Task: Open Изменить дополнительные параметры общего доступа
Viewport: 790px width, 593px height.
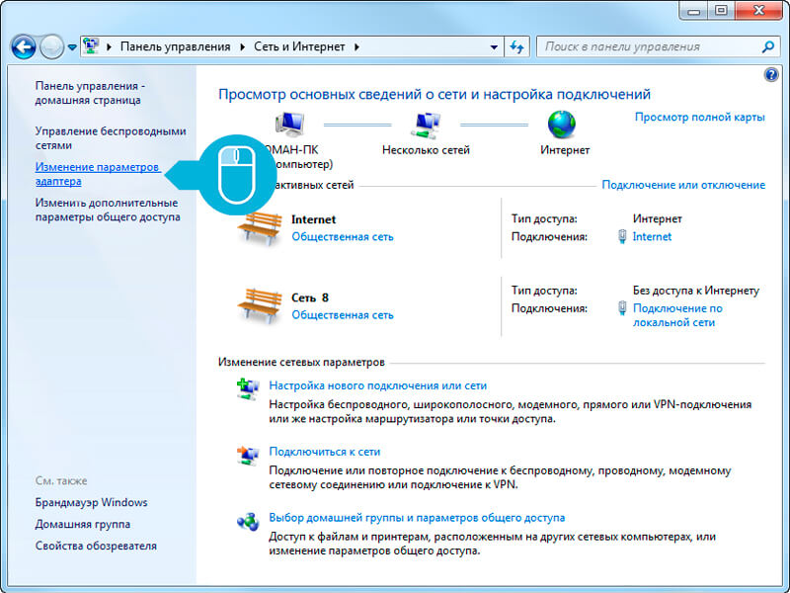Action: pyautogui.click(x=108, y=210)
